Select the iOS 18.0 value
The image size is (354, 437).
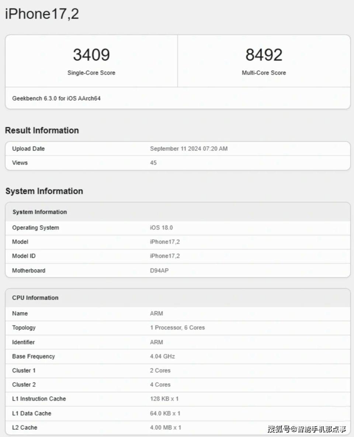[x=162, y=228]
